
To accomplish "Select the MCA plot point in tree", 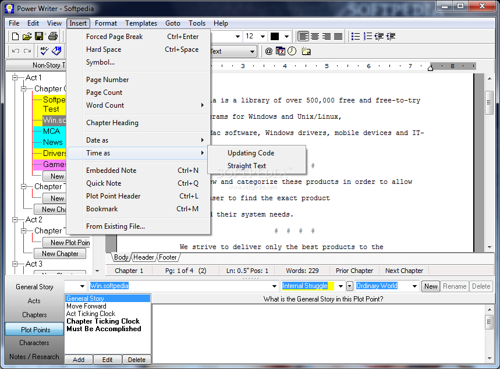I will pos(51,131).
